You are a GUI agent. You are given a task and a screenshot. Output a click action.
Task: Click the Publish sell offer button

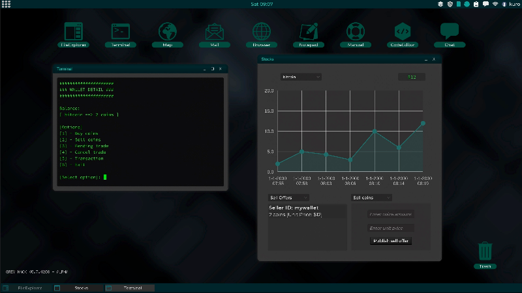391,241
